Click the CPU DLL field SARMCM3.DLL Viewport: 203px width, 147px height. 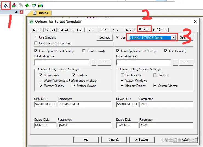coord(45,104)
